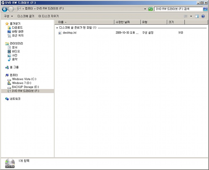Select 컴퓨터 in the navigation pane
The width and height of the screenshot is (209, 170).
(14, 75)
